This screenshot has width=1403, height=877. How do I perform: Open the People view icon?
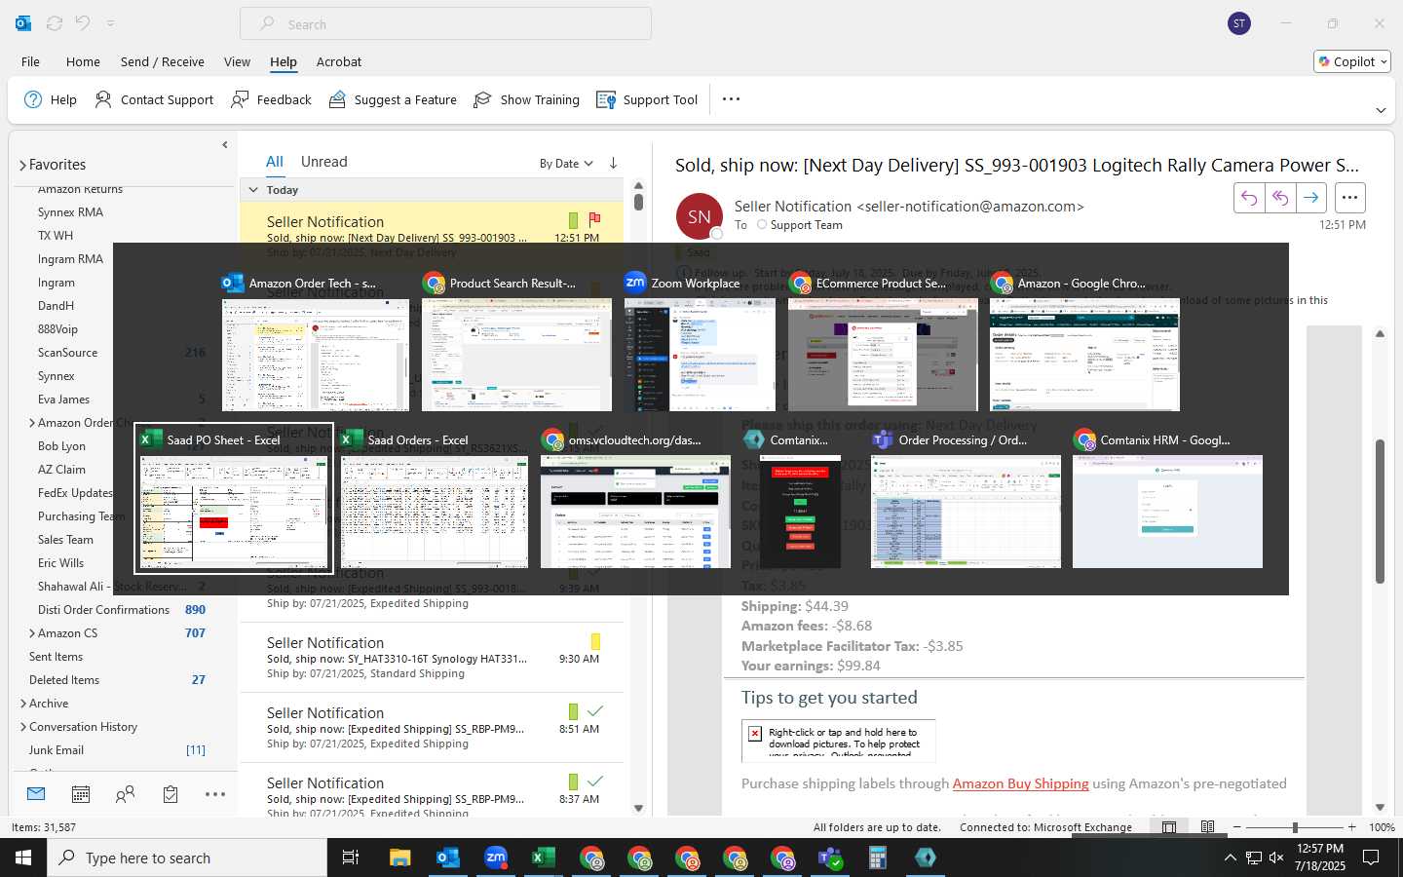(125, 794)
